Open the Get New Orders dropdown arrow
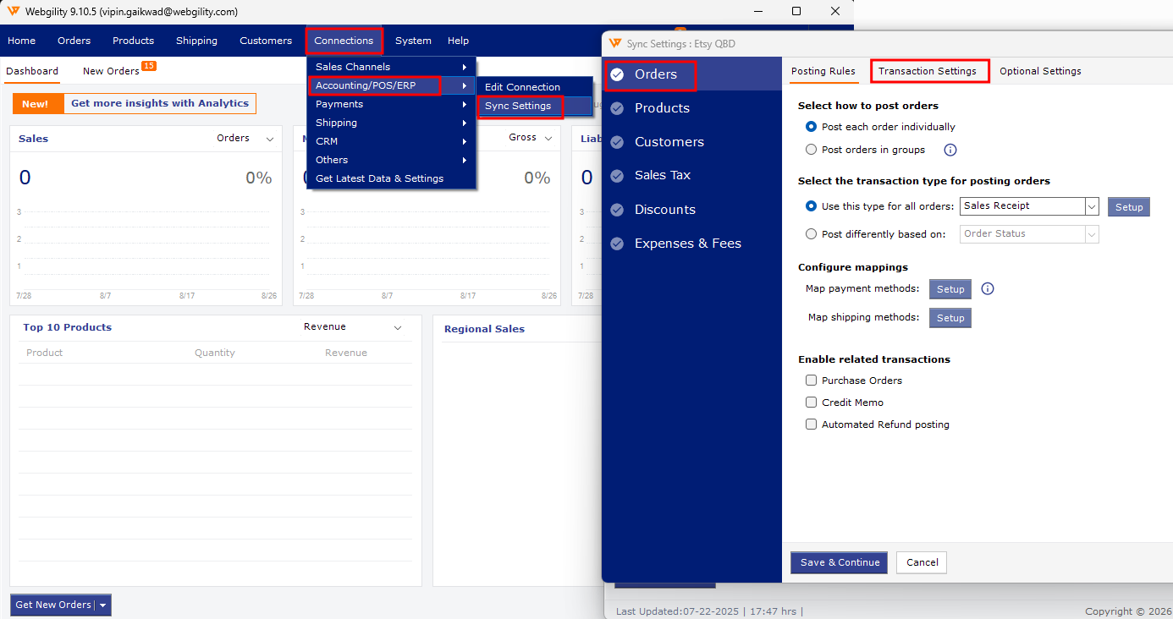1173x619 pixels. (x=103, y=605)
